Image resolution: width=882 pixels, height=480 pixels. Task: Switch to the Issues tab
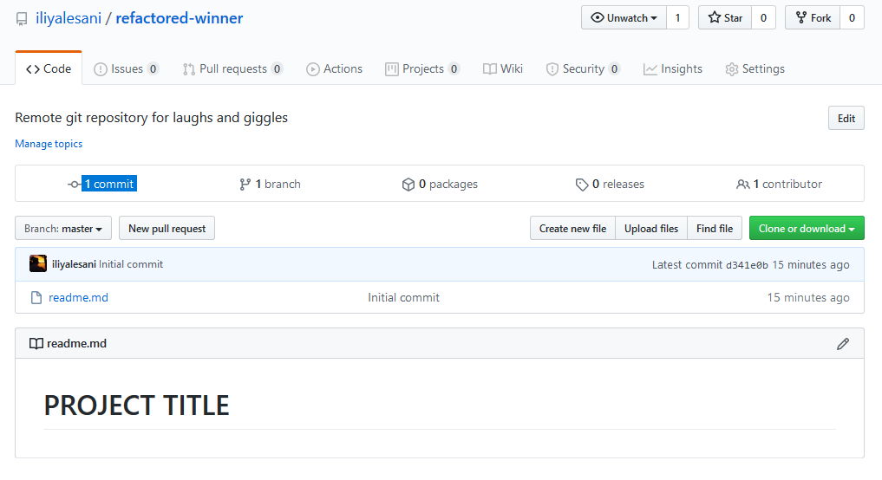[126, 68]
